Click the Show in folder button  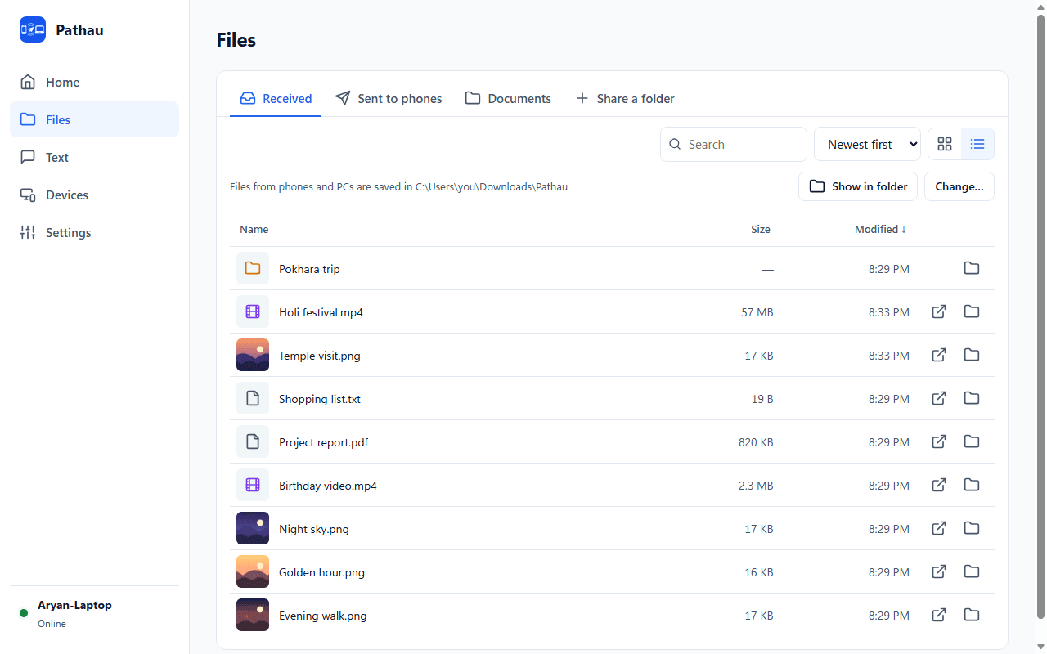pyautogui.click(x=858, y=186)
